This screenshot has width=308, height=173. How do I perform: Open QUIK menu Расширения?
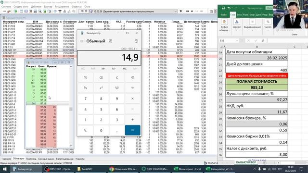tap(62, 6)
